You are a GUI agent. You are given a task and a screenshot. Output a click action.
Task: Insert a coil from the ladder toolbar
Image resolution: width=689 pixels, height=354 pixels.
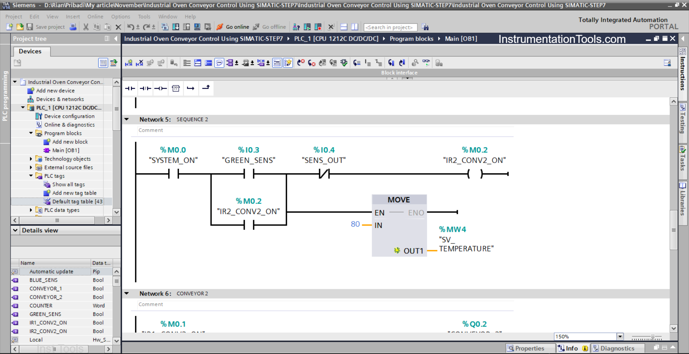(x=160, y=88)
